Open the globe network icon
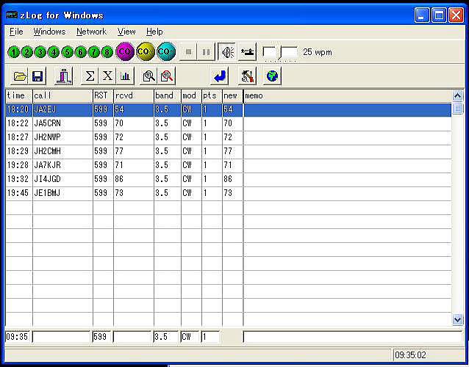Viewport: 469px width, 367px height. 272,76
